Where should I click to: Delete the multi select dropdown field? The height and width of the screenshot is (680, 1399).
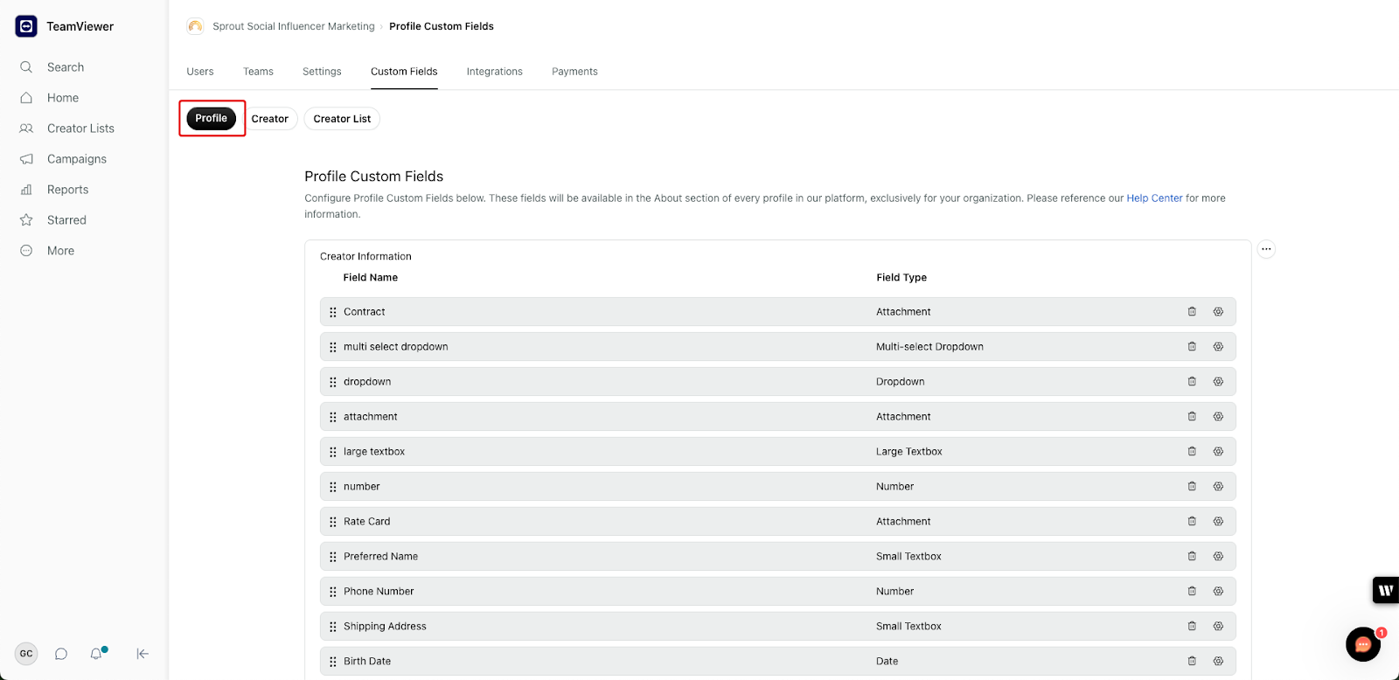coord(1192,347)
